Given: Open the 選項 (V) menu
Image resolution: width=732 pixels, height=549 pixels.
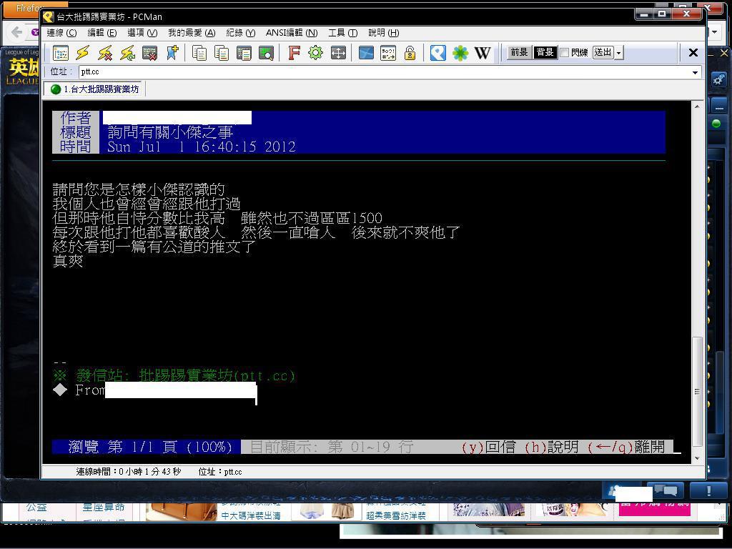Looking at the screenshot, I should 142,33.
